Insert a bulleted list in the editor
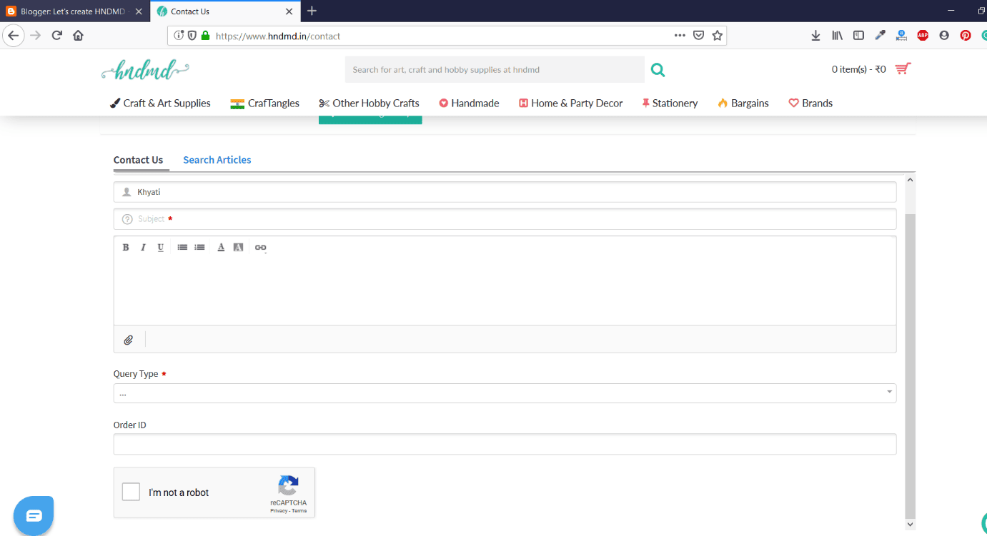This screenshot has width=987, height=536. click(182, 248)
